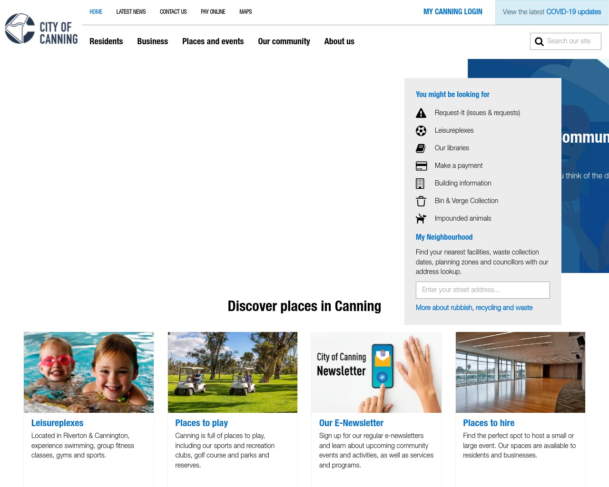Click the City of Canning logo
The width and height of the screenshot is (609, 487).
click(41, 29)
